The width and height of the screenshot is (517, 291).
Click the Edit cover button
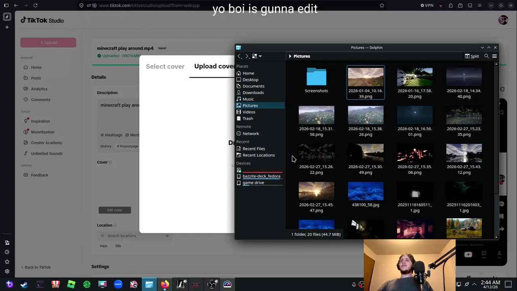(x=115, y=210)
